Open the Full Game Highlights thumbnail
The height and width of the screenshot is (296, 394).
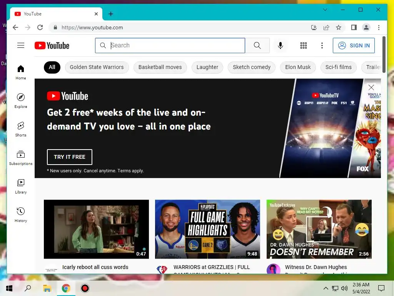point(207,229)
